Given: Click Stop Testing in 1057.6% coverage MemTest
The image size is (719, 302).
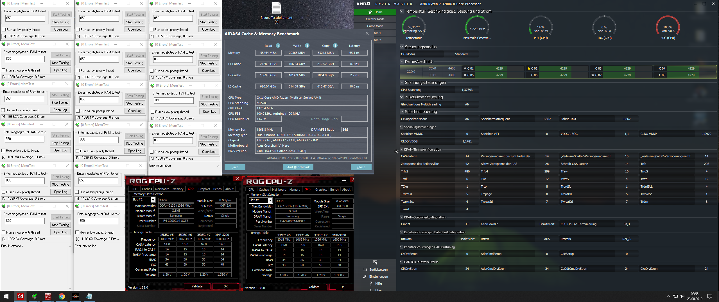Looking at the screenshot, I should pos(61,22).
